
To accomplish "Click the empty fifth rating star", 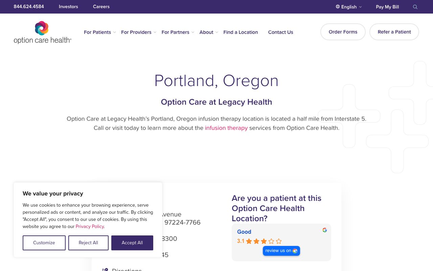I will (278, 241).
